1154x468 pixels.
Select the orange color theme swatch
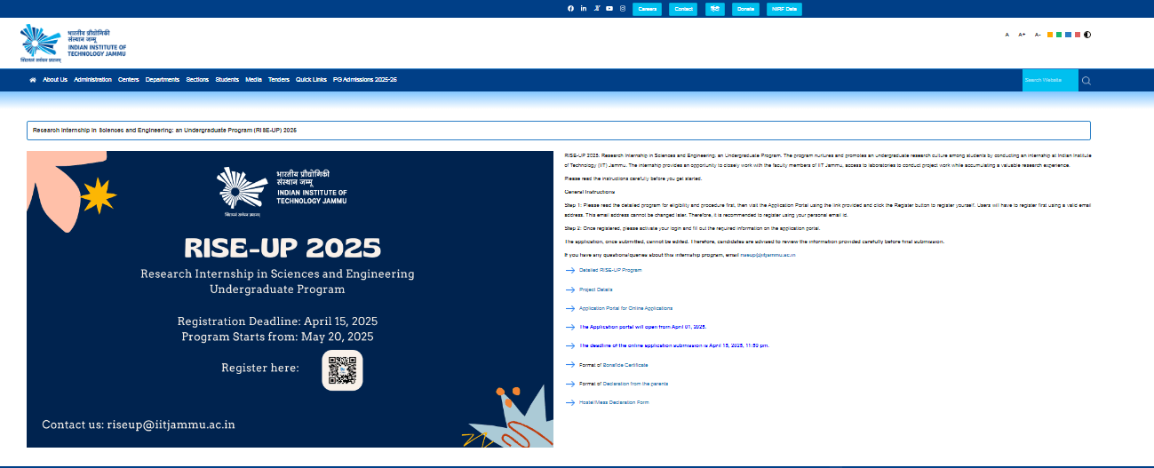pos(1051,35)
